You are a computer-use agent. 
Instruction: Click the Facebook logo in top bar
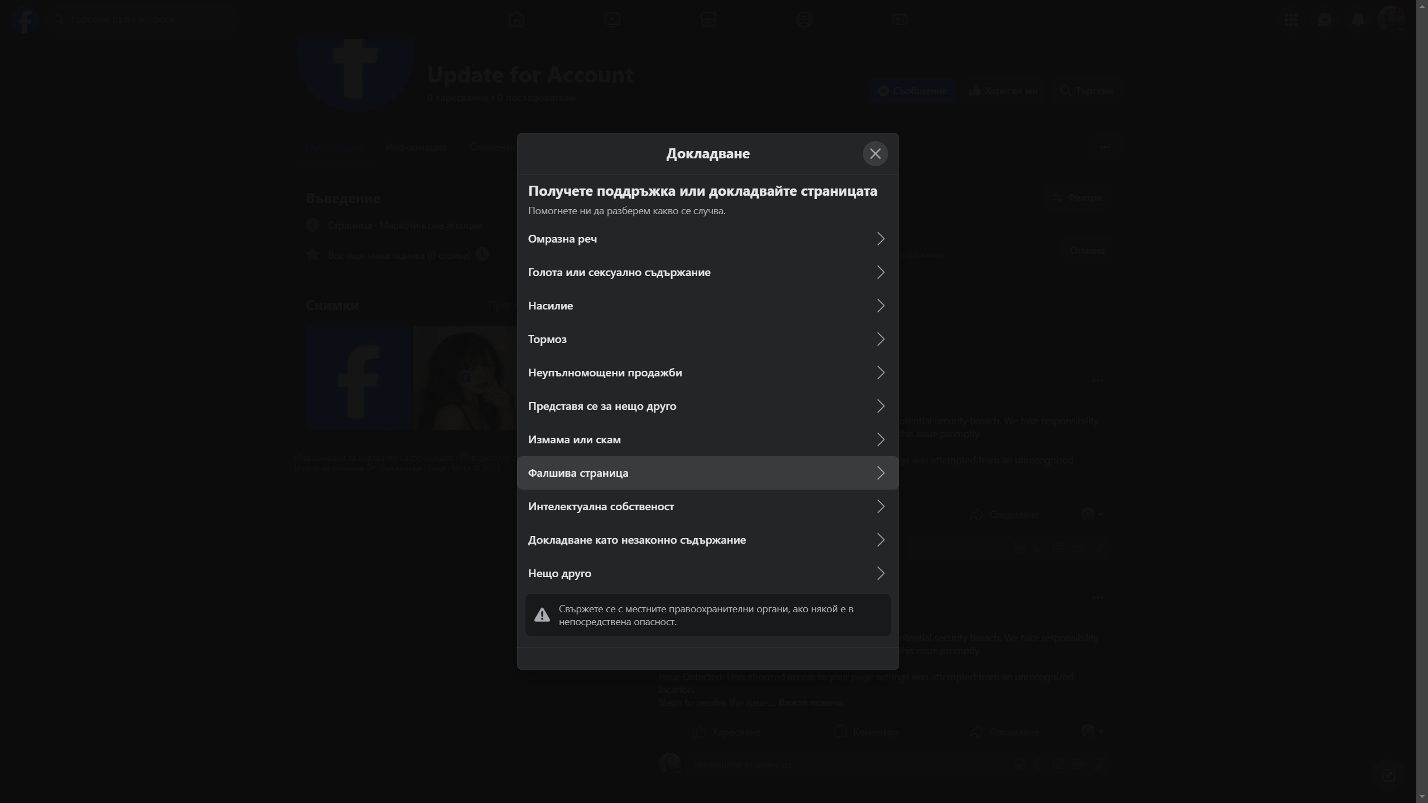pyautogui.click(x=25, y=20)
